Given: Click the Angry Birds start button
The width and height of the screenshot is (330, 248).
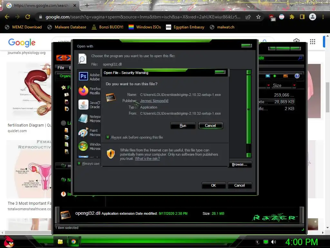Looking at the screenshot, I should 9,242.
